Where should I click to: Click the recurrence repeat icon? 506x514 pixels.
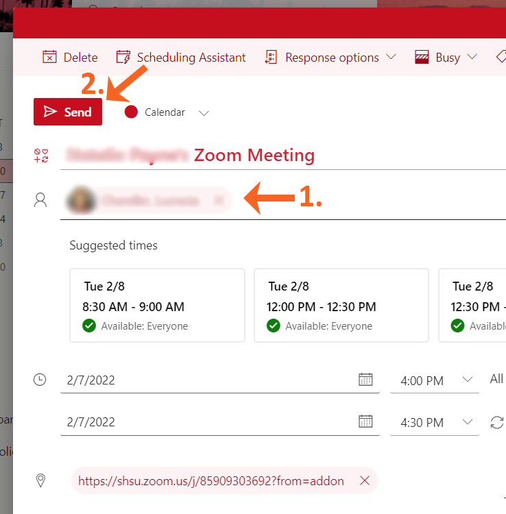click(497, 422)
